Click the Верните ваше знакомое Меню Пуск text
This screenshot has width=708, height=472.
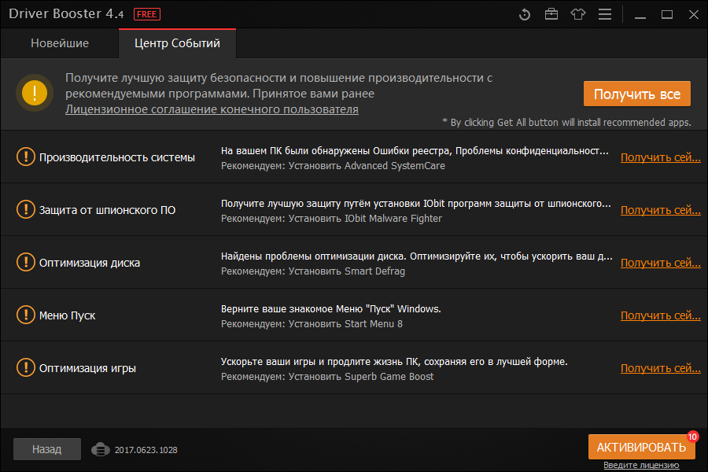click(331, 309)
